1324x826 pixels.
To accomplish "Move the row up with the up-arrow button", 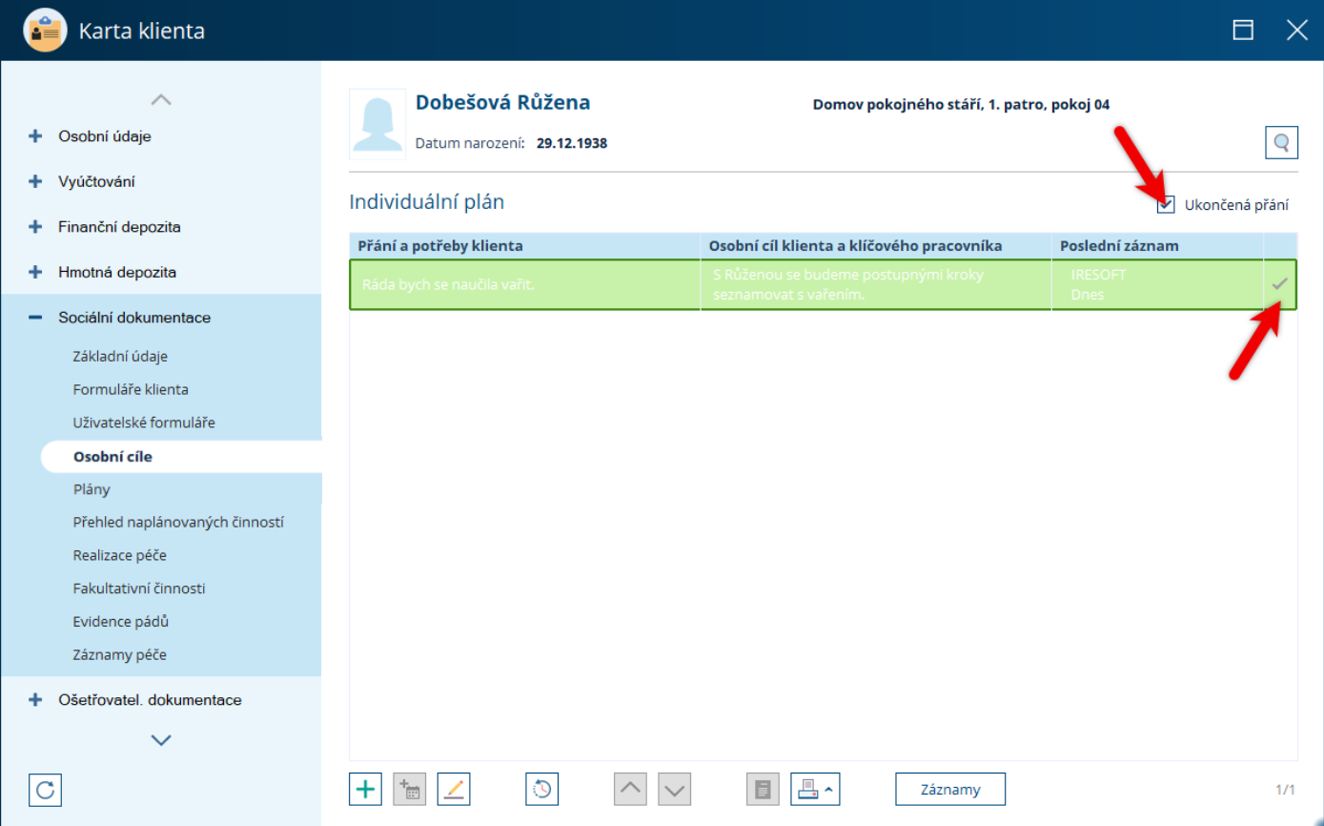I will 631,789.
